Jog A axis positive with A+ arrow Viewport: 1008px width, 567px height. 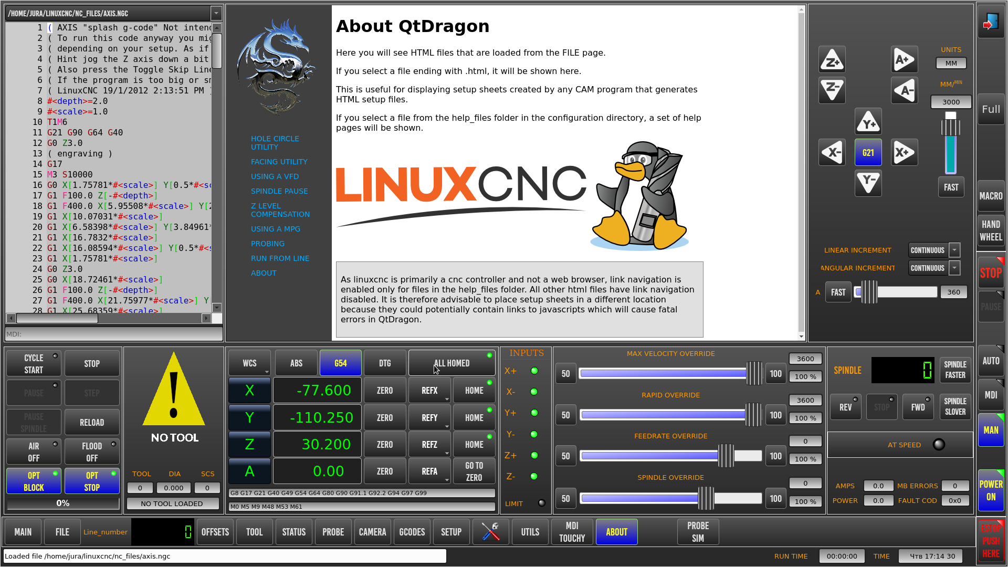[904, 60]
